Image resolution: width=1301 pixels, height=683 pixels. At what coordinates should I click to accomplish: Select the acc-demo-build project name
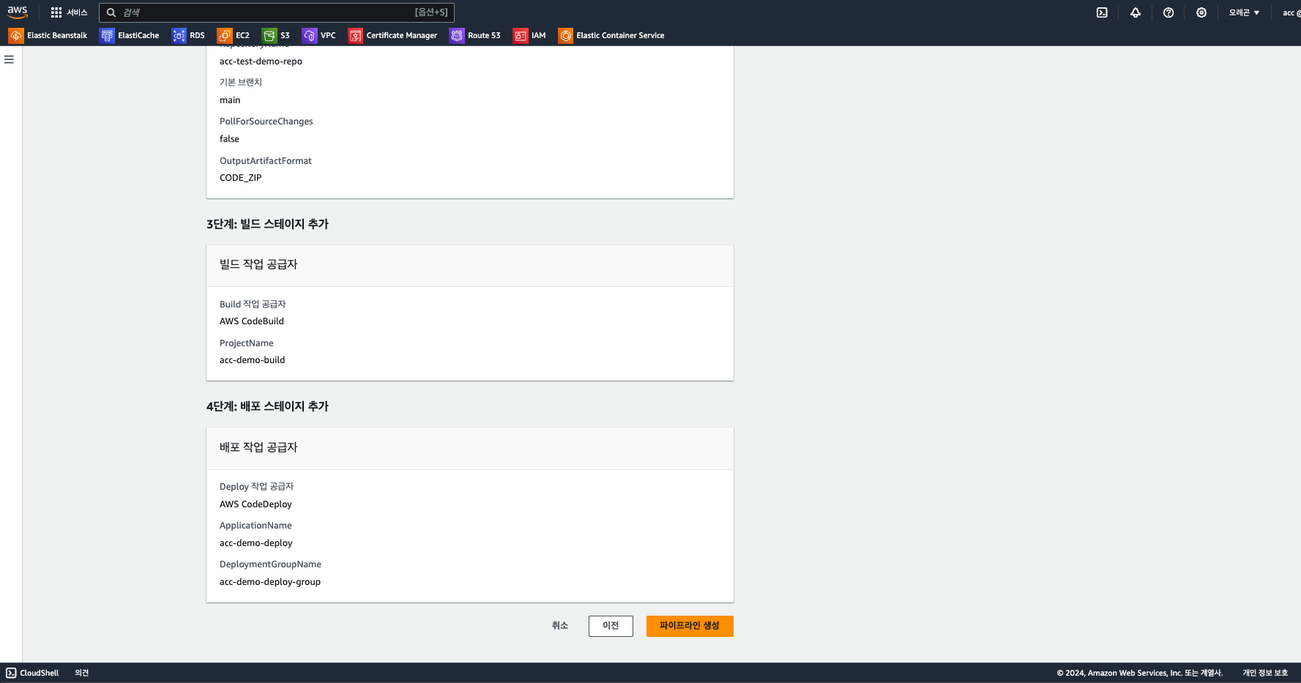click(253, 360)
